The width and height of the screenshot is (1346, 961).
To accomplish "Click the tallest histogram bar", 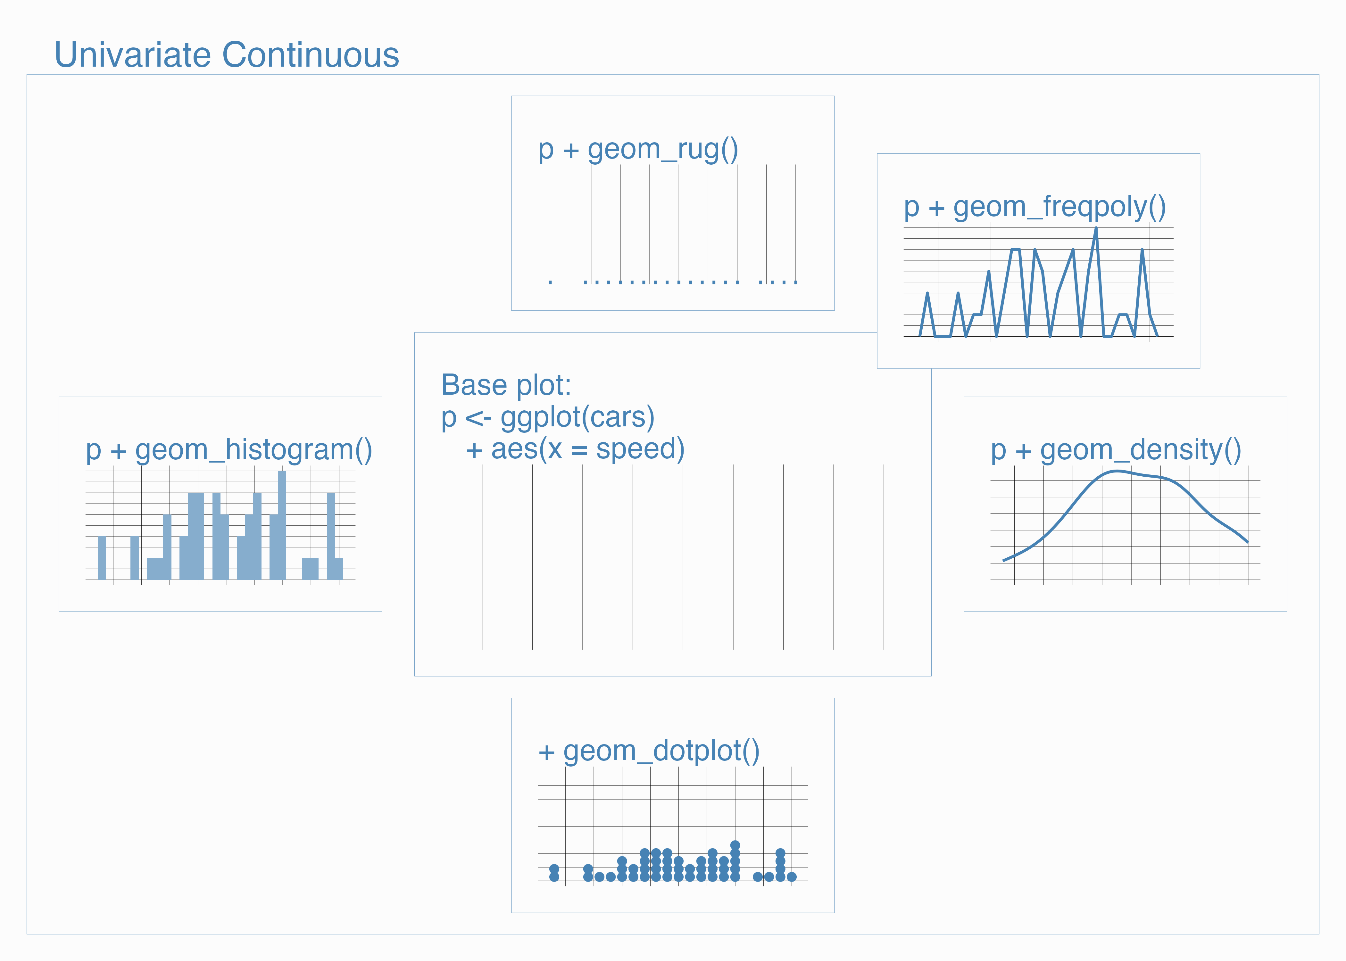I will tap(282, 525).
